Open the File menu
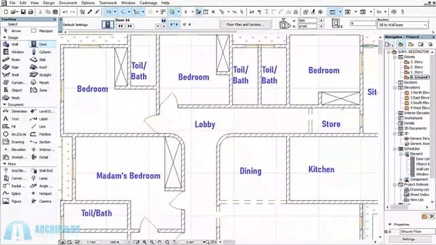 click(12, 3)
